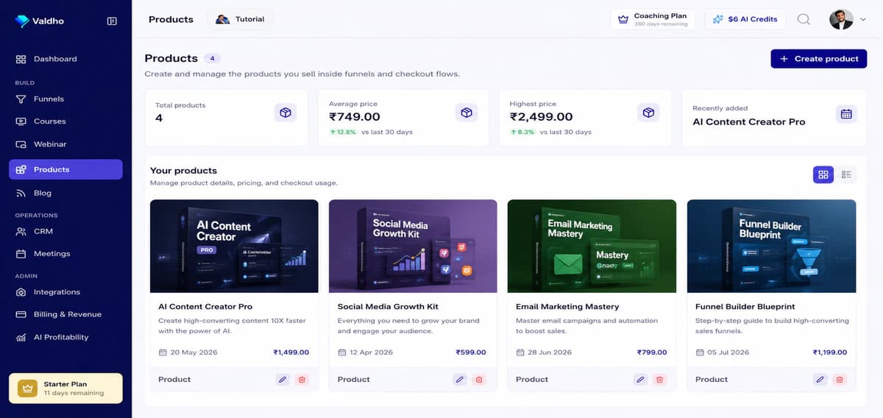Viewport: 883px width, 418px height.
Task: Edit Email Marketing Mastery with pencil icon
Action: pos(640,380)
